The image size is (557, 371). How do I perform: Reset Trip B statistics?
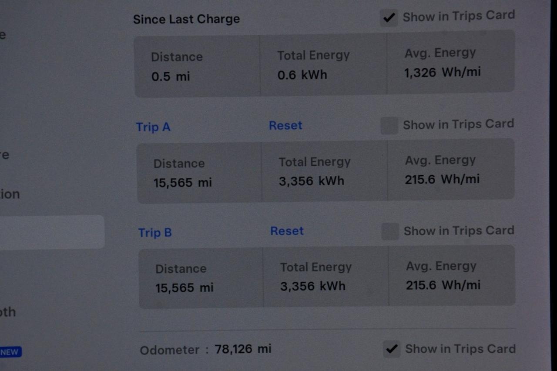(287, 231)
